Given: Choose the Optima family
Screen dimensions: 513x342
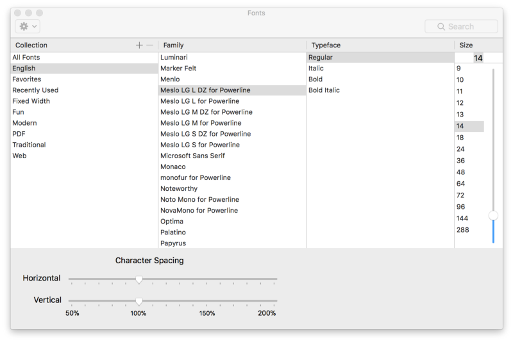Looking at the screenshot, I should click(232, 222).
